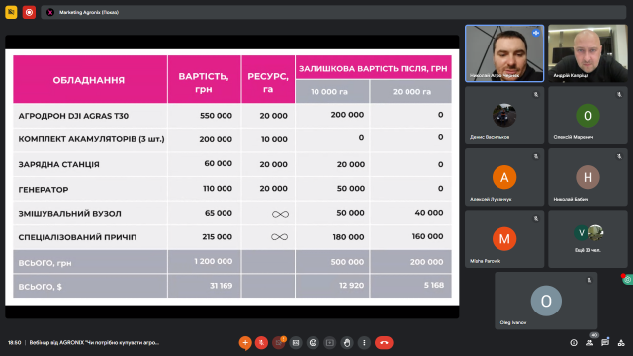The height and width of the screenshot is (356, 633).
Task: Click the yellow icon in top-left corner
Action: coord(11,12)
